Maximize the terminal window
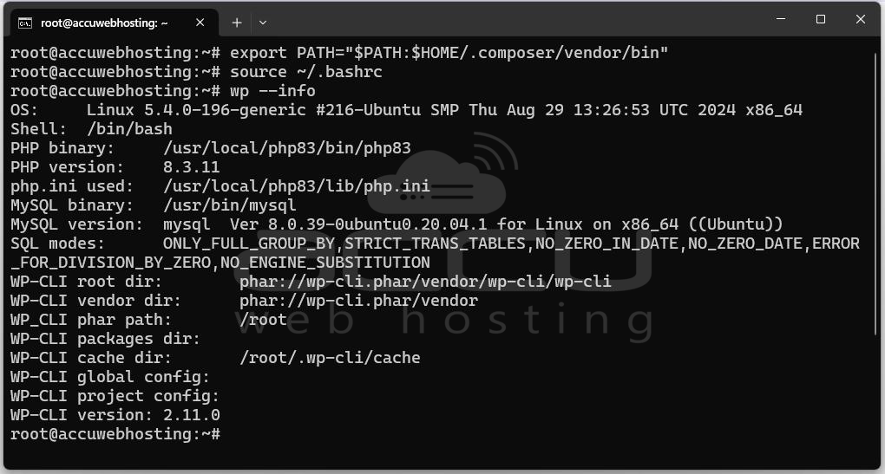Image resolution: width=885 pixels, height=474 pixels. click(821, 19)
